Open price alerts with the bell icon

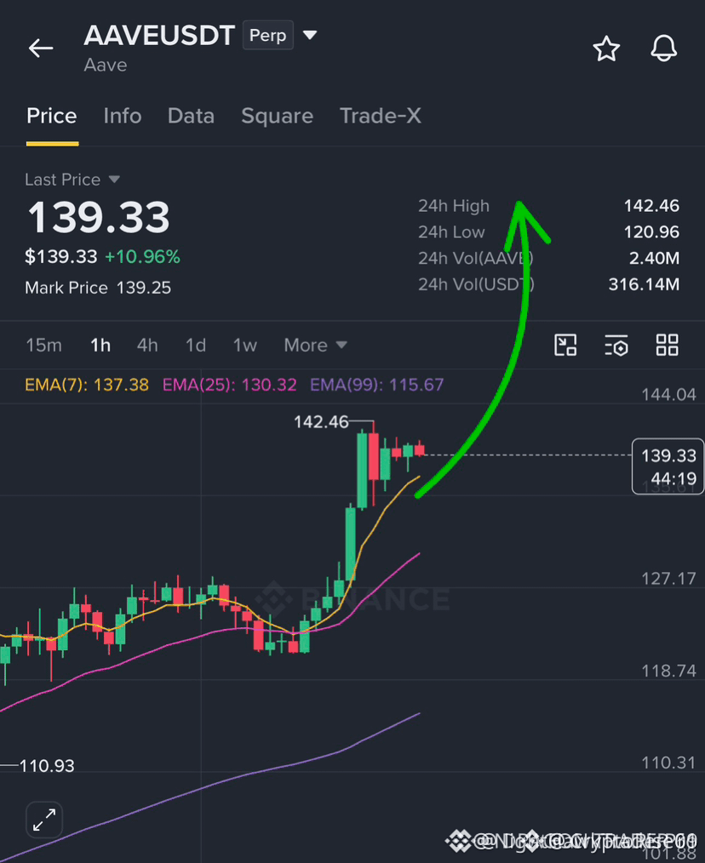(663, 49)
